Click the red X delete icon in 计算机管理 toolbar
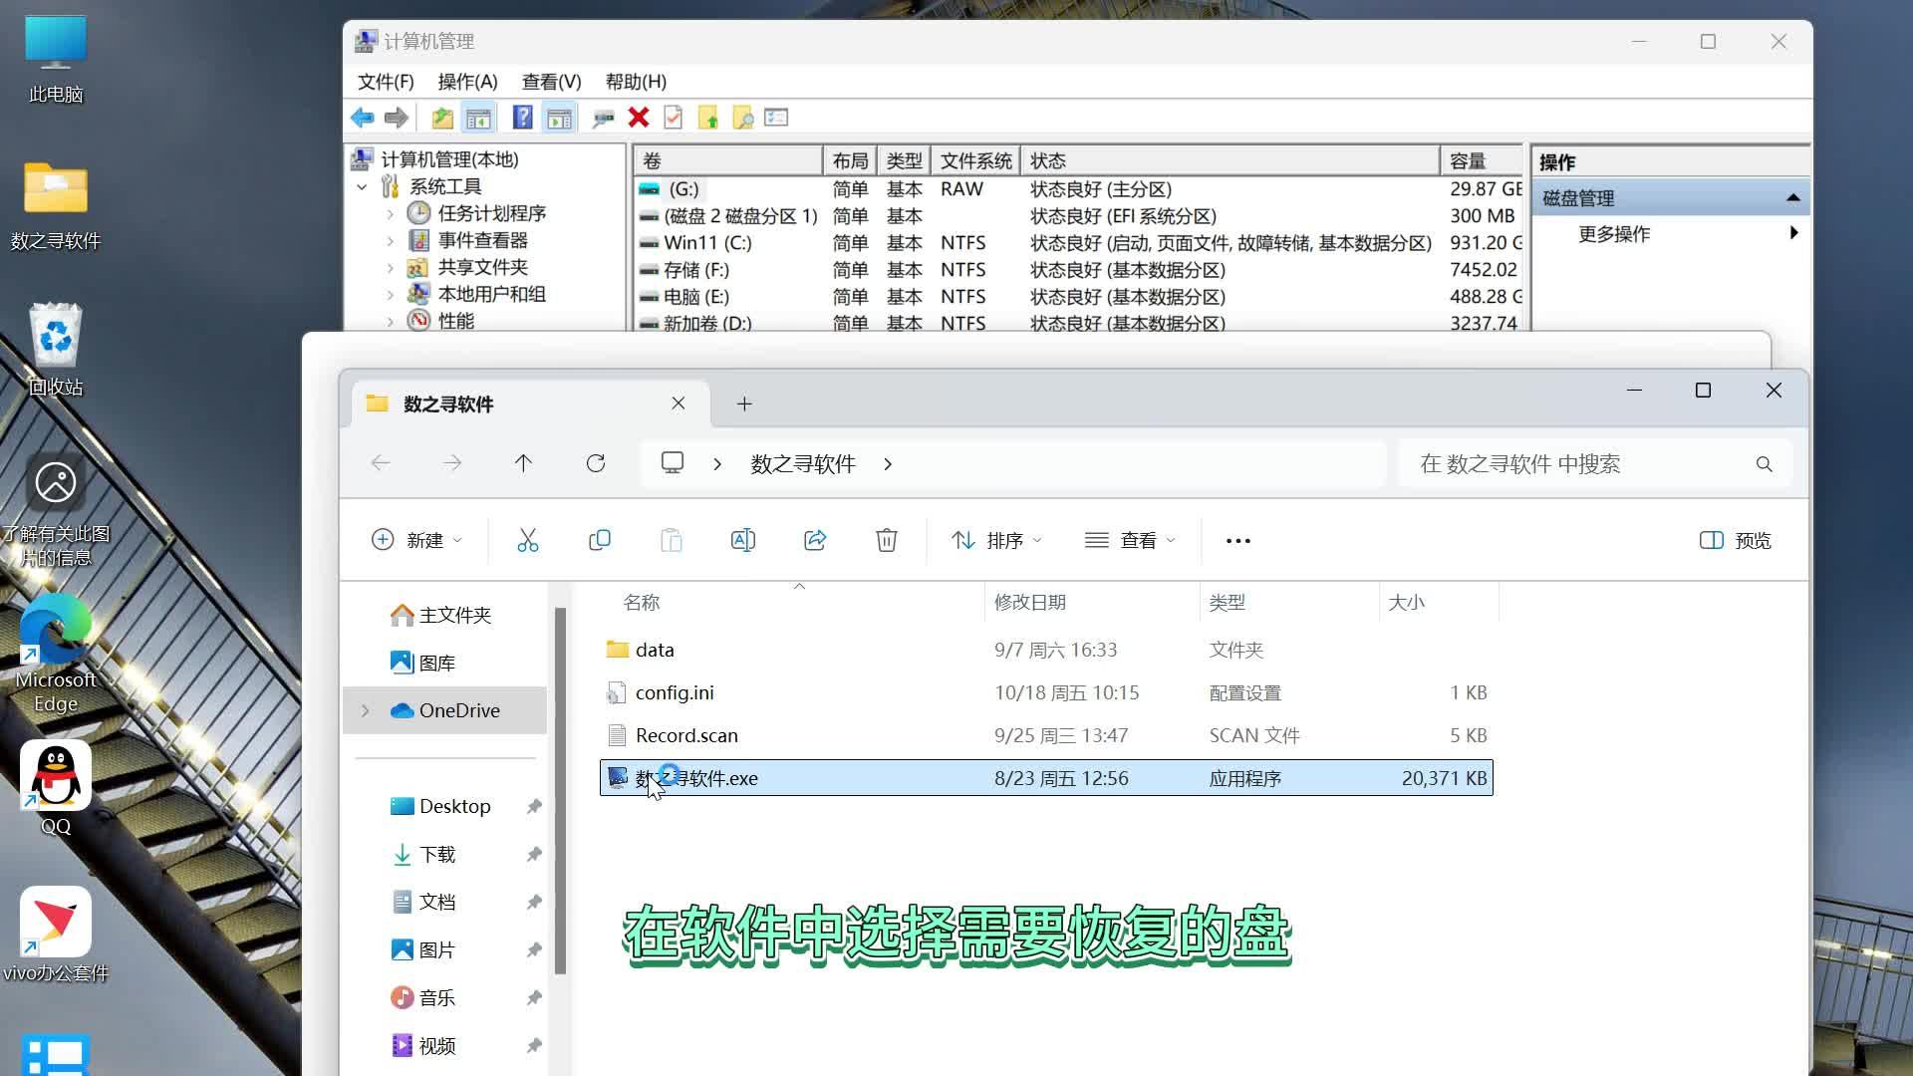This screenshot has height=1076, width=1913. point(639,118)
